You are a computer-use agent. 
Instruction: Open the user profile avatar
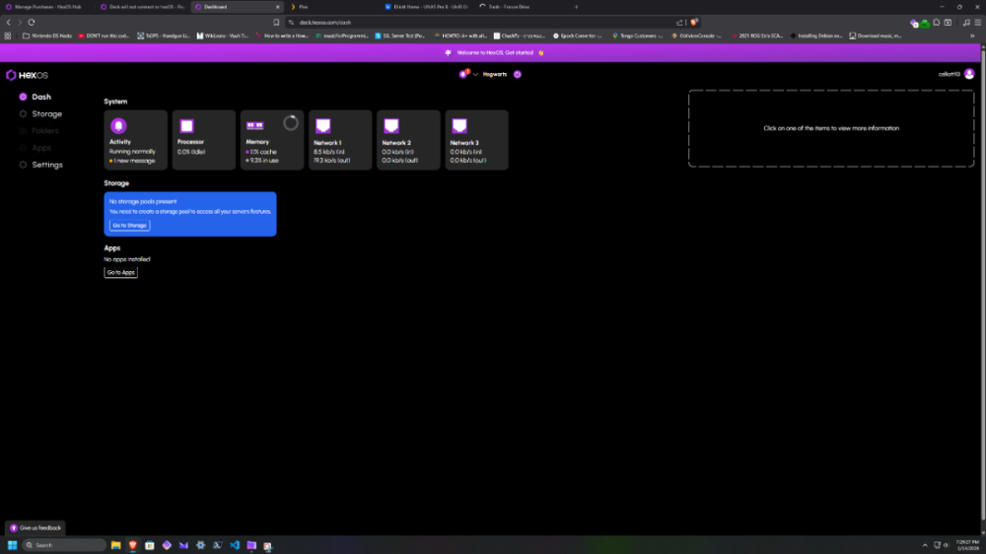coord(969,74)
